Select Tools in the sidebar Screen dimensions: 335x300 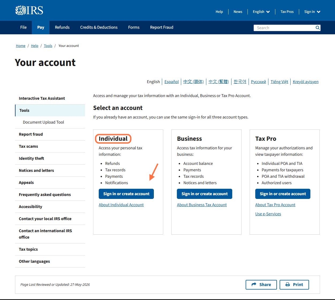[x=50, y=110]
